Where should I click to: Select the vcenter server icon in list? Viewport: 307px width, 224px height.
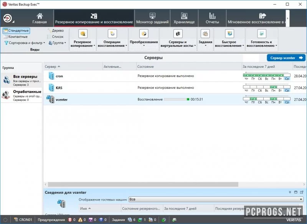pos(51,99)
